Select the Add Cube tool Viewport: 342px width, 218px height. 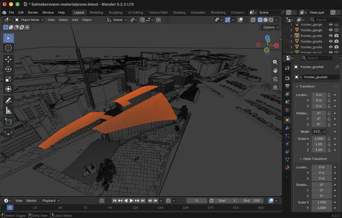click(8, 122)
